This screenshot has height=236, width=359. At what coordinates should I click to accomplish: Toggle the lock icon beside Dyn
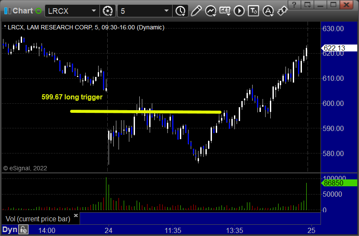[23, 230]
